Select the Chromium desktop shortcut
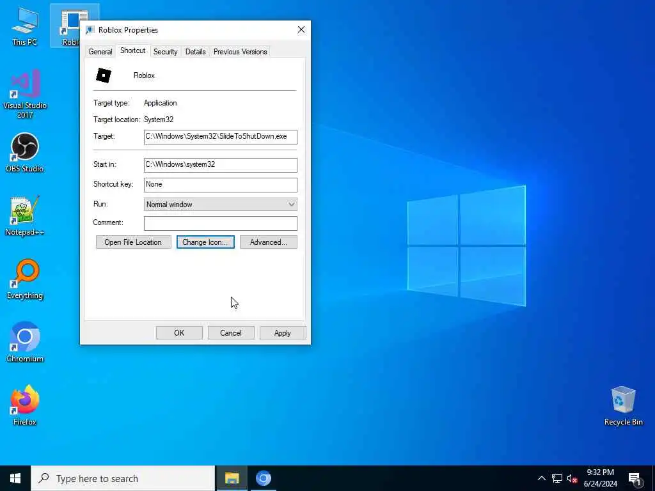The image size is (655, 491). pos(25,342)
